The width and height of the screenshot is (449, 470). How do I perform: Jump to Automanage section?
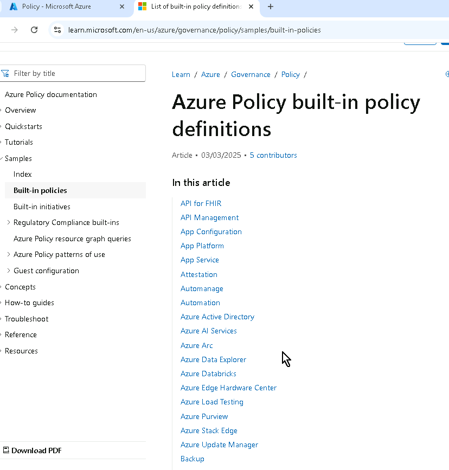coord(202,288)
